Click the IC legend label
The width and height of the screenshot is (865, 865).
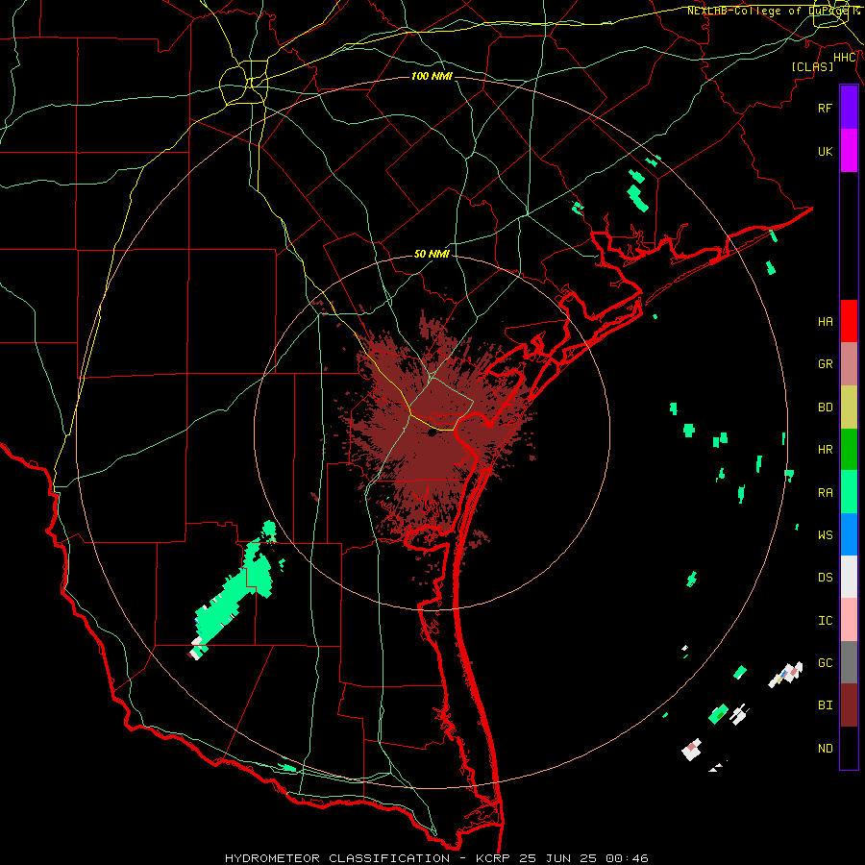(825, 621)
